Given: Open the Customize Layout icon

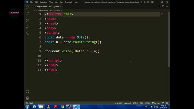Looking at the screenshot, I should coord(152,2).
